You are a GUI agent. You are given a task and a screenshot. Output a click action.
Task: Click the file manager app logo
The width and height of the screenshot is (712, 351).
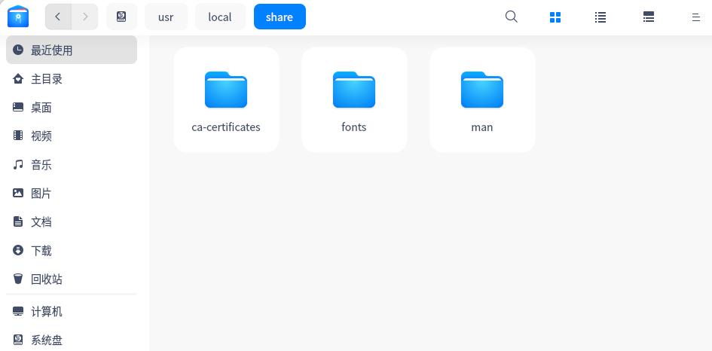coord(18,17)
